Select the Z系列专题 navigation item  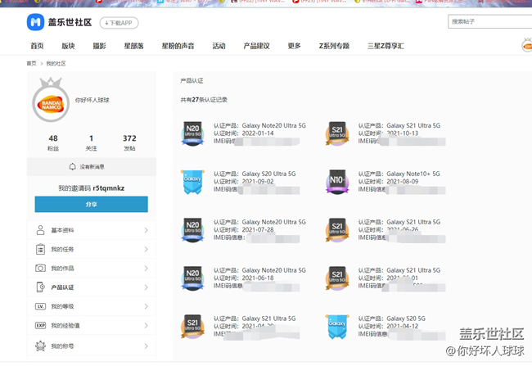click(334, 46)
